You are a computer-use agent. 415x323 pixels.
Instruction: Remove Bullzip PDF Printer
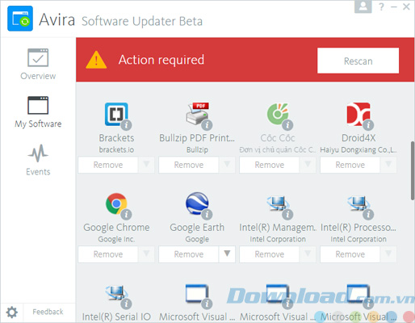point(189,165)
